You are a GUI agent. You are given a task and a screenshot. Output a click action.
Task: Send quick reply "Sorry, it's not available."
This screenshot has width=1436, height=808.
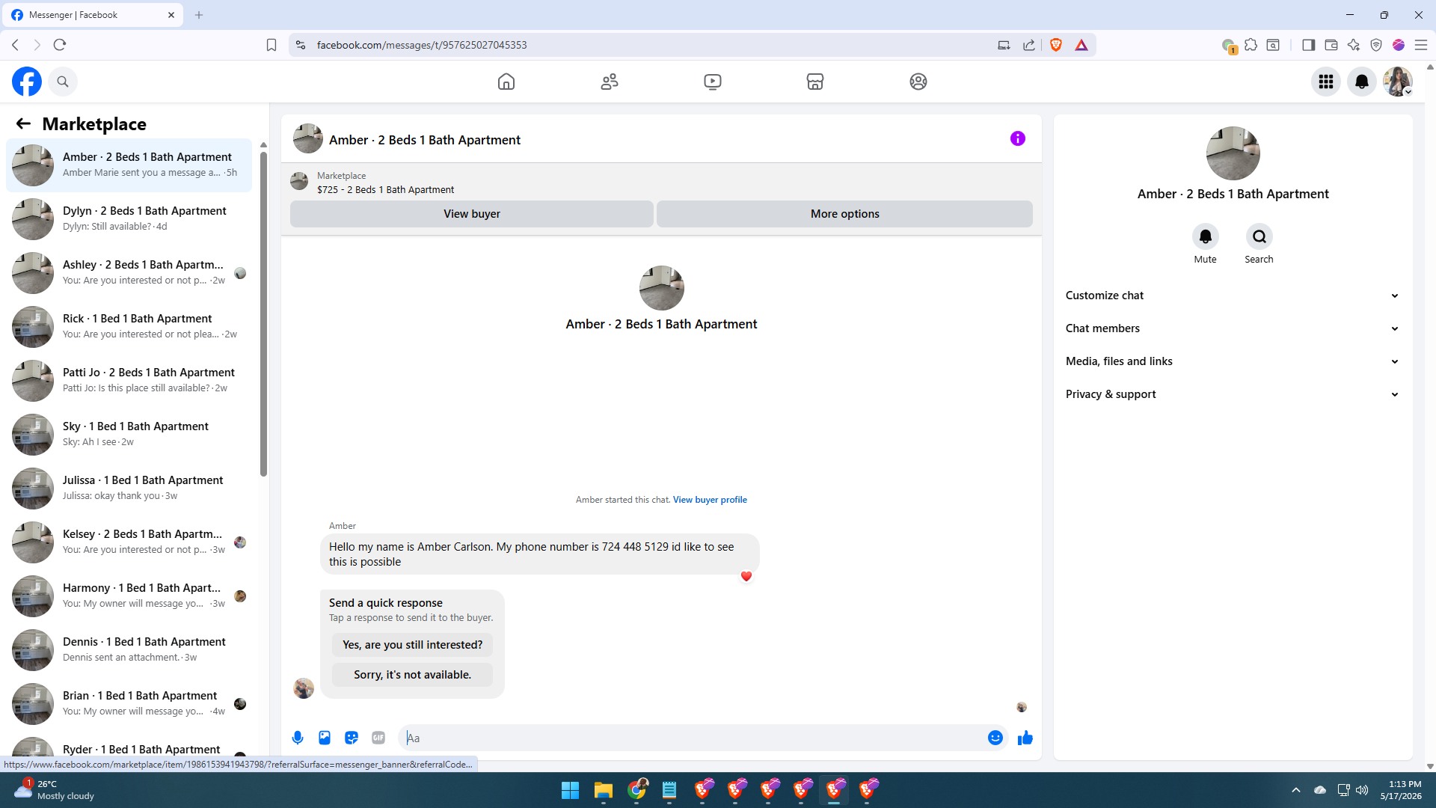pyautogui.click(x=412, y=675)
